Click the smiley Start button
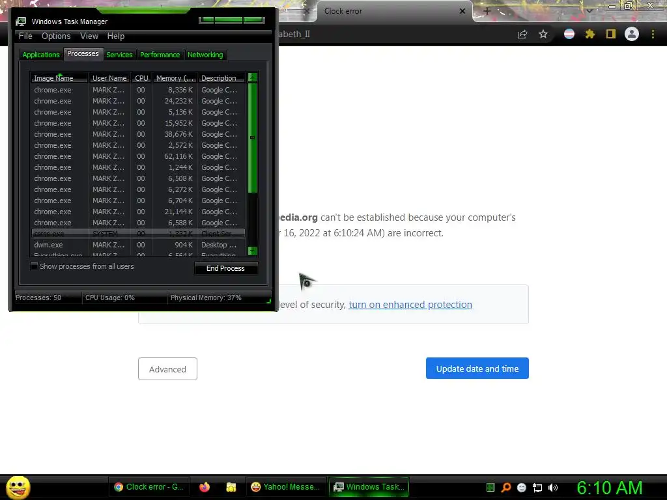This screenshot has width=667, height=500. point(18,487)
